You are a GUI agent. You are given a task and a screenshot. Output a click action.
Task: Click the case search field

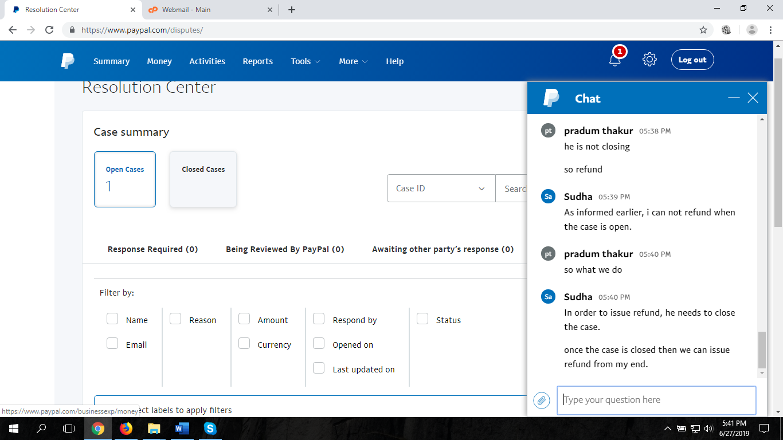pos(511,188)
